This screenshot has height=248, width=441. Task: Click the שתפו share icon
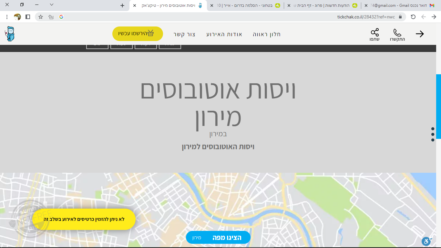[374, 35]
